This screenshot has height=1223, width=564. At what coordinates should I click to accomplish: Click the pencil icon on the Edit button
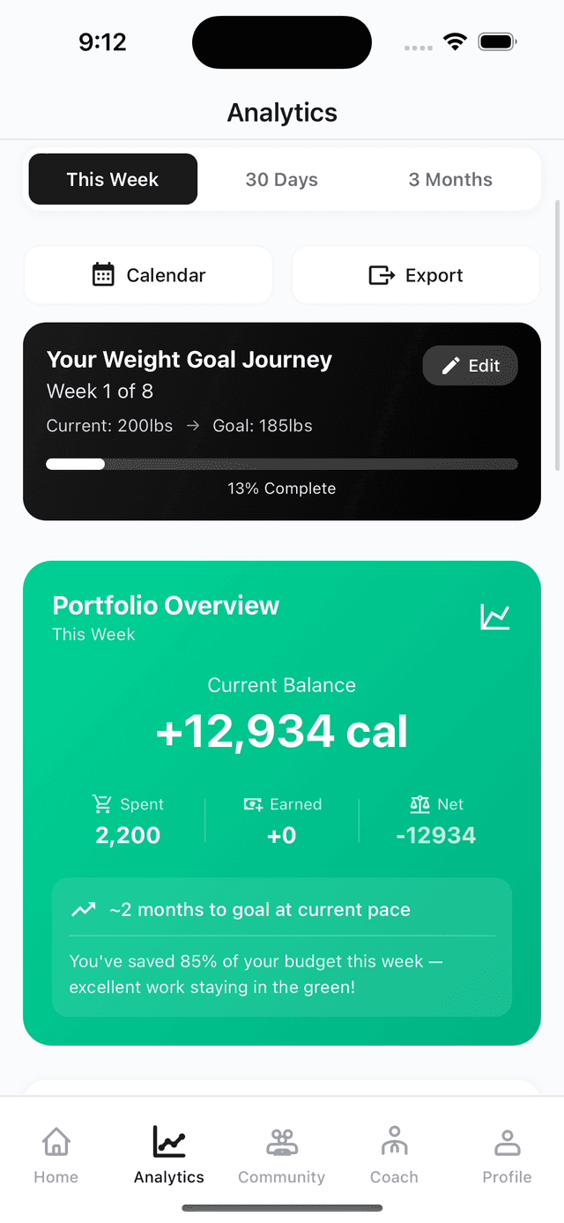click(x=450, y=364)
